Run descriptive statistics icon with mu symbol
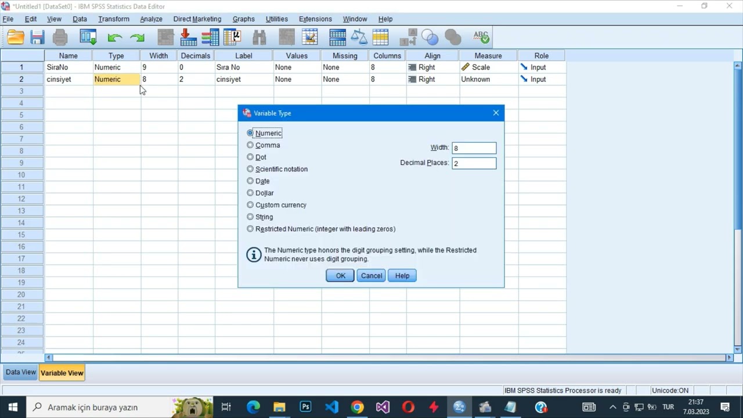This screenshot has height=418, width=743. click(232, 38)
